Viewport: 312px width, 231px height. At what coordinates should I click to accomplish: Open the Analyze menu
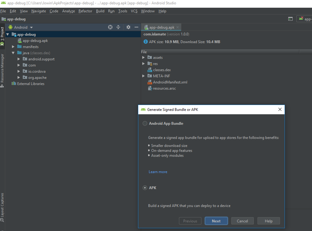(68, 11)
